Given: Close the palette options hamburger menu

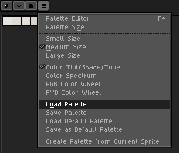Looking at the screenshot, I should (x=44, y=6).
